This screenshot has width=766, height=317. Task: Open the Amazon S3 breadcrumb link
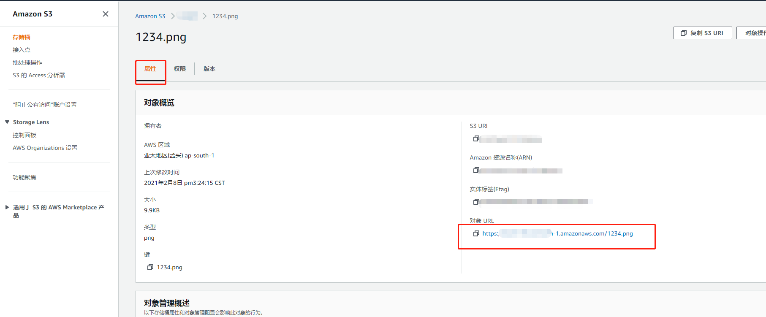tap(150, 16)
